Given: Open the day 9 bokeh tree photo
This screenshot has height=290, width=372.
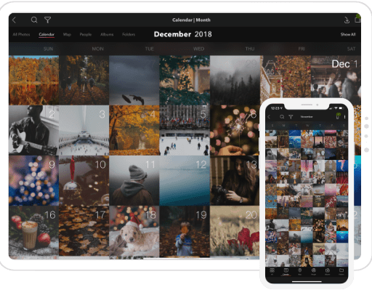Looking at the screenshot, I should coord(33,180).
